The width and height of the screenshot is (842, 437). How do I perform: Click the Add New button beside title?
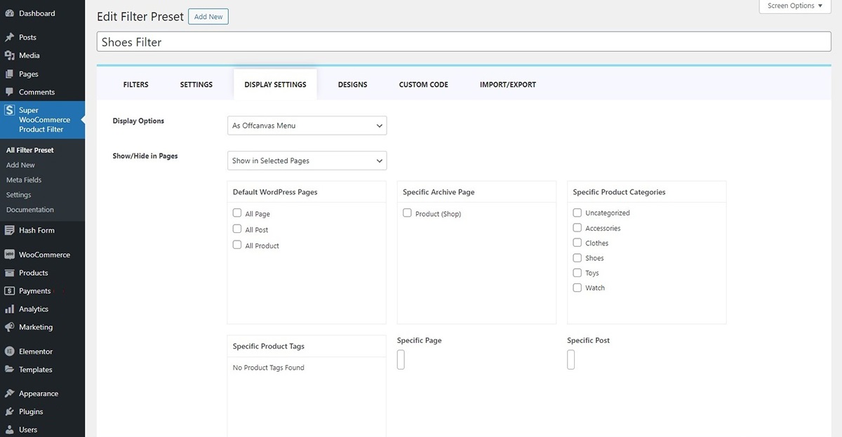coord(208,17)
